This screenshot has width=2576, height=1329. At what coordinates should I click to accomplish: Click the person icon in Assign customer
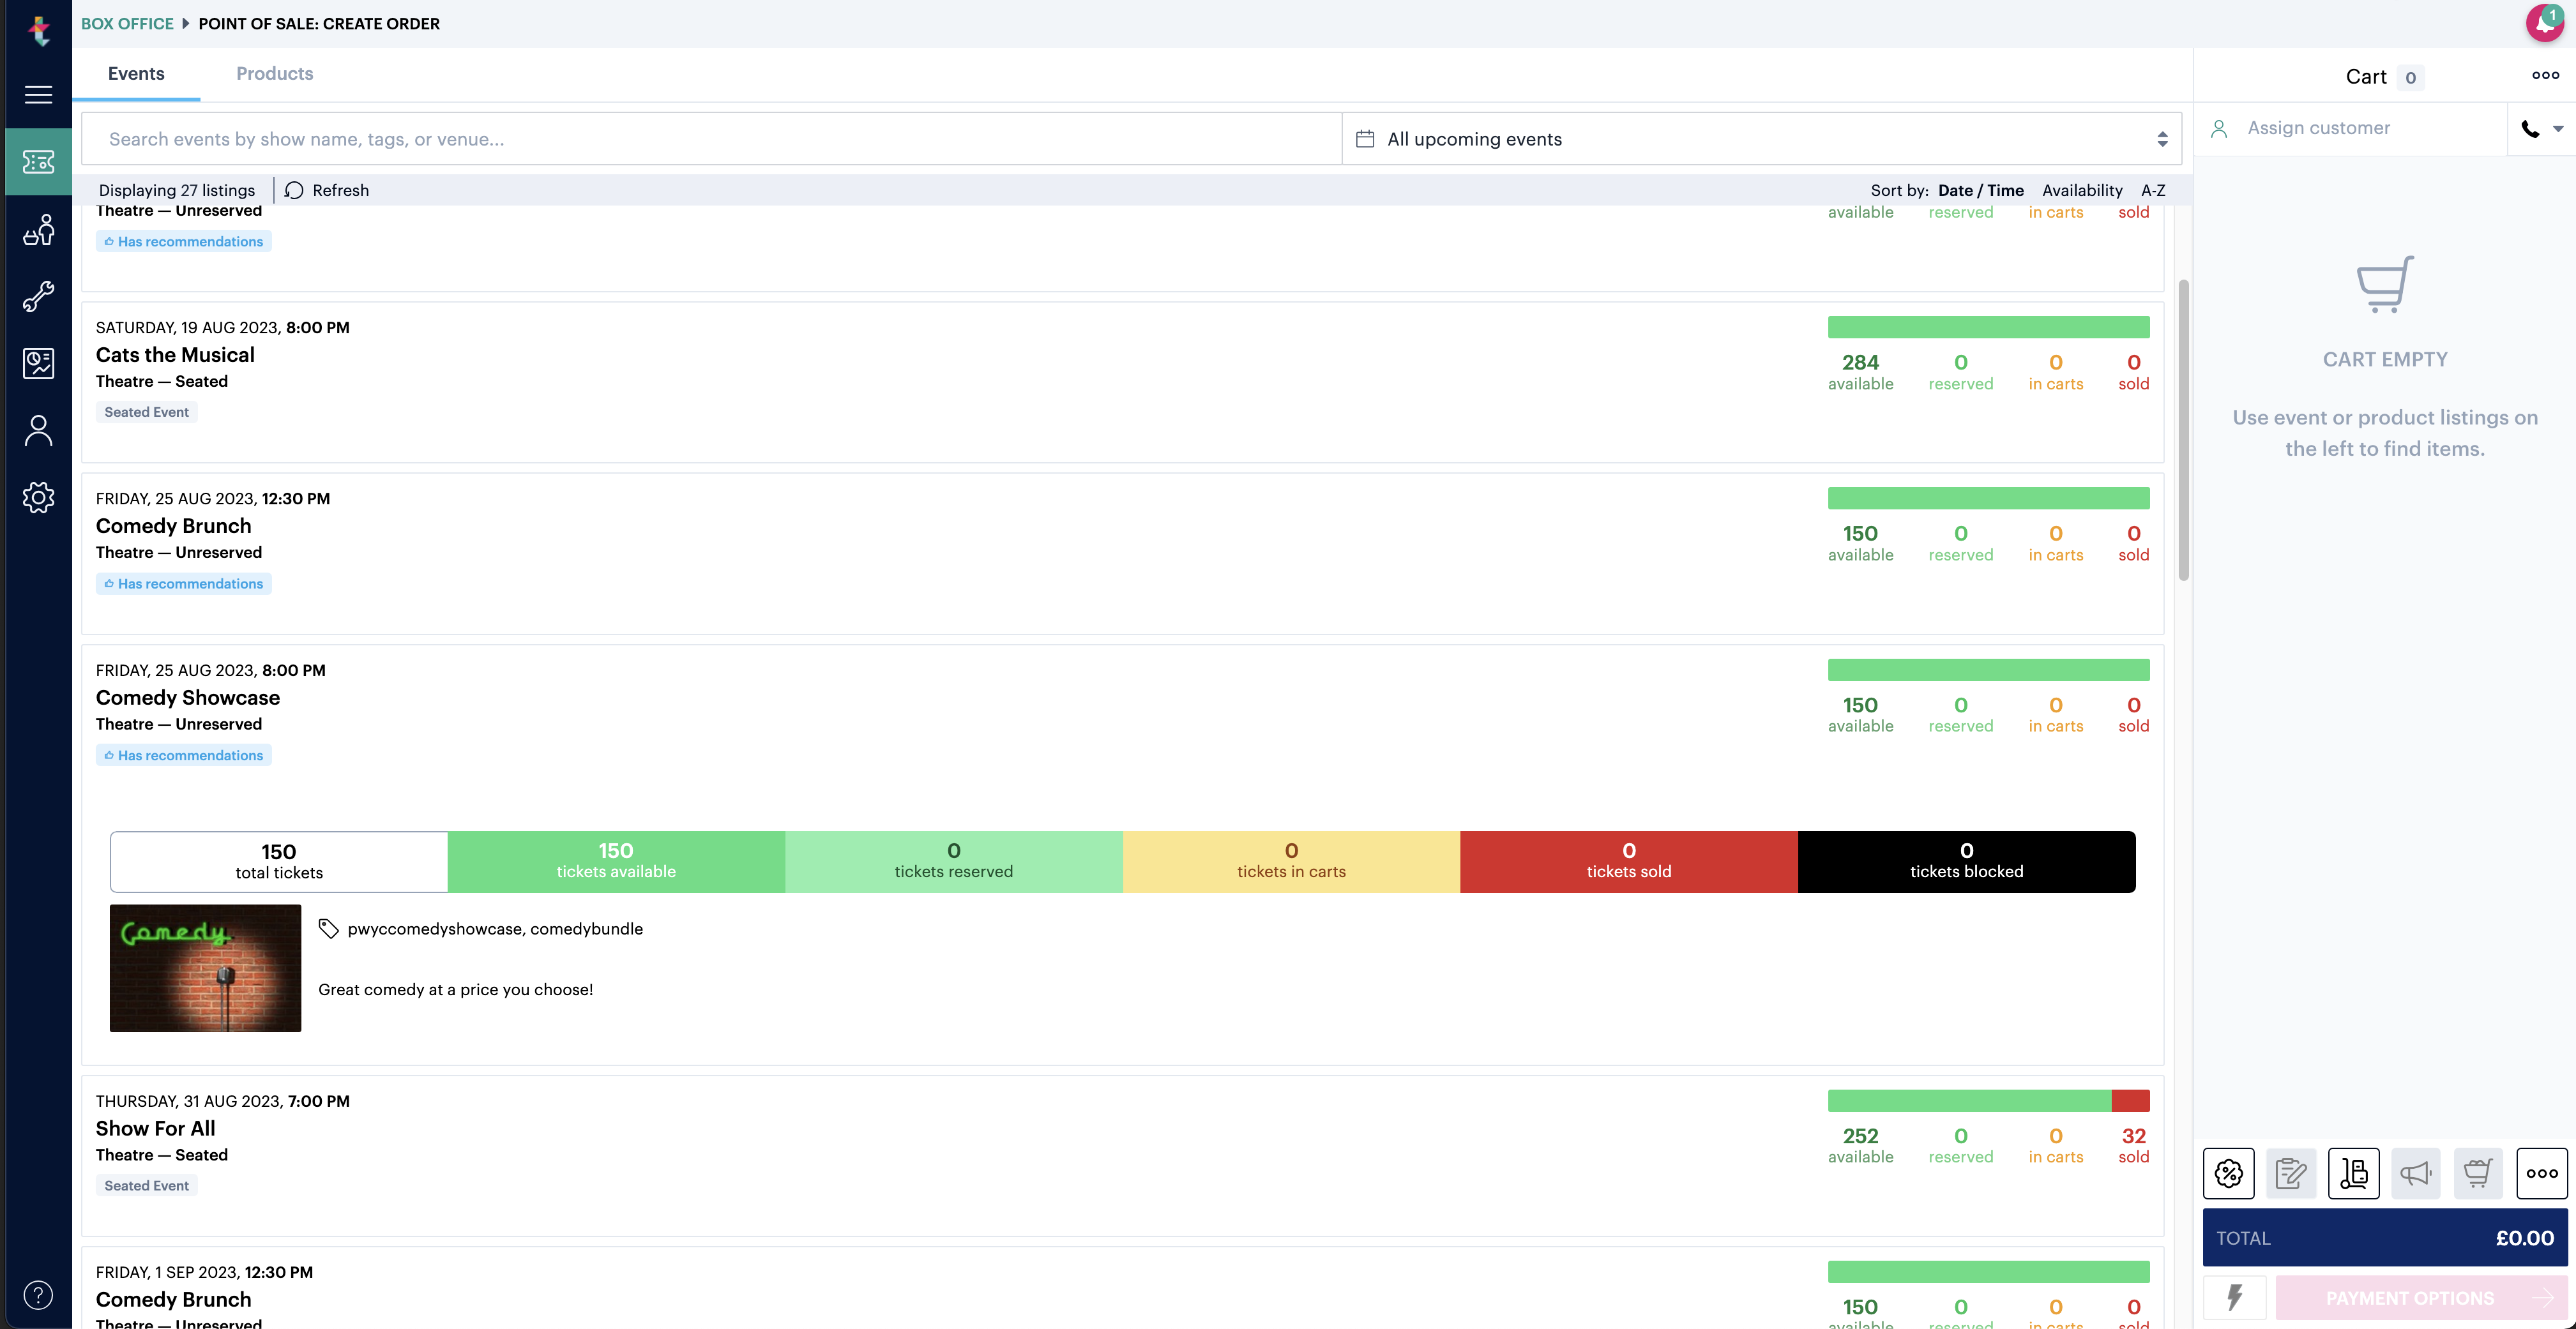[x=2219, y=129]
